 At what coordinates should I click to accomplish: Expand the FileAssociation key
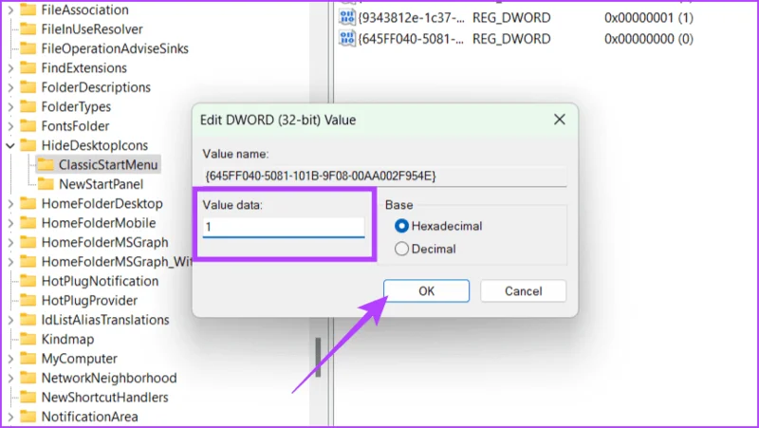point(10,9)
